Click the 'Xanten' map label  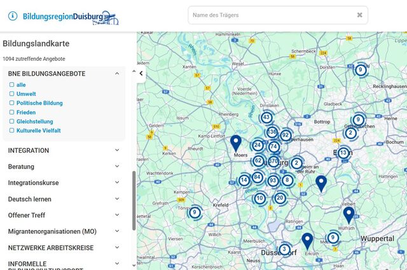(x=190, y=67)
